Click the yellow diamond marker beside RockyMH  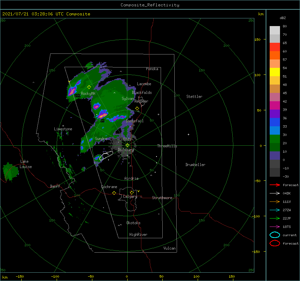(x=89, y=87)
